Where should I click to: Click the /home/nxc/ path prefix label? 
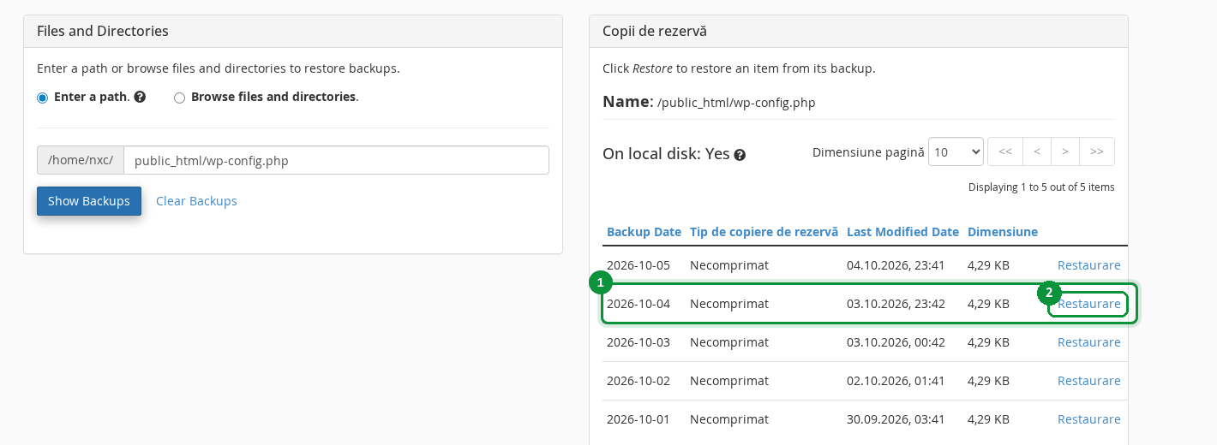coord(81,160)
